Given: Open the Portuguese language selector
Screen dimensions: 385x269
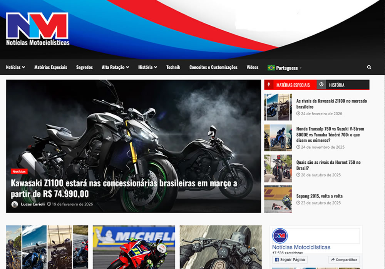Looking at the screenshot, I should click(x=287, y=68).
